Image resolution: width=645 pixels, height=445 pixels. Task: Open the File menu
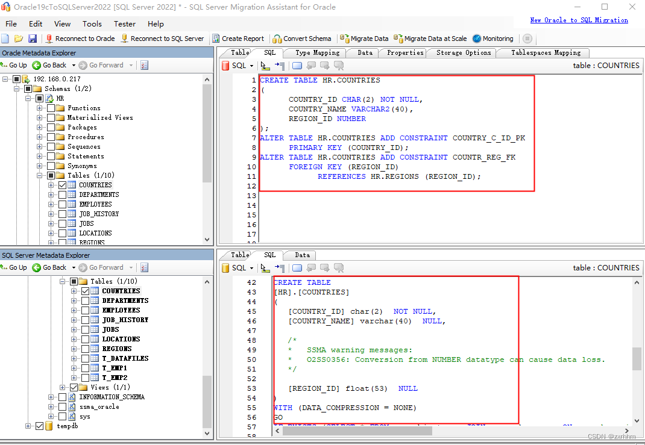(x=11, y=24)
